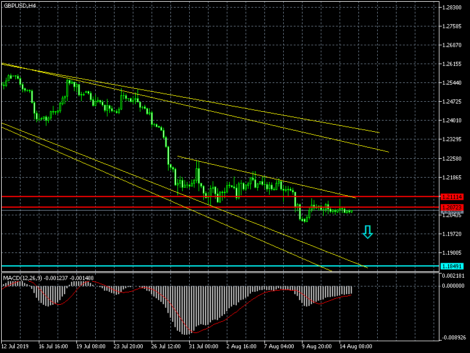Click the 1.26155 price axis label
Viewport: 470px width, 353px height.
pos(452,64)
